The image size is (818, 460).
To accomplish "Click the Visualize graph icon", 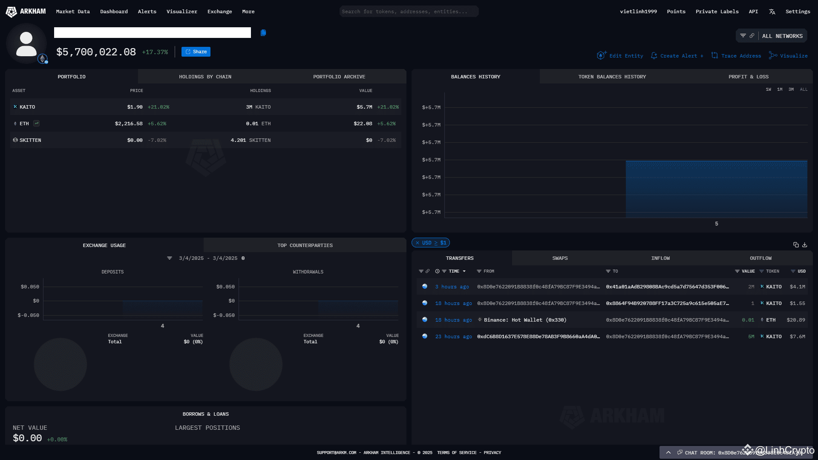I will (x=773, y=55).
